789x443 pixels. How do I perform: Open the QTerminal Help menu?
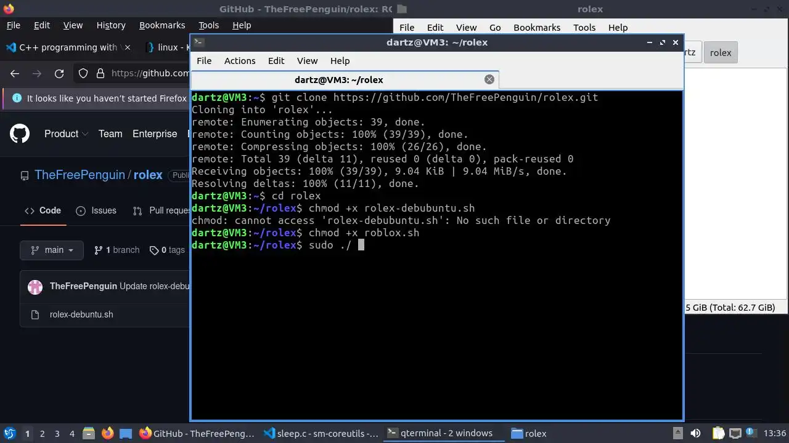[340, 60]
